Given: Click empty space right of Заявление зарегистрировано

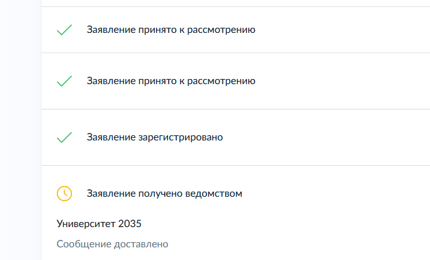Looking at the screenshot, I should pyautogui.click(x=326, y=137).
